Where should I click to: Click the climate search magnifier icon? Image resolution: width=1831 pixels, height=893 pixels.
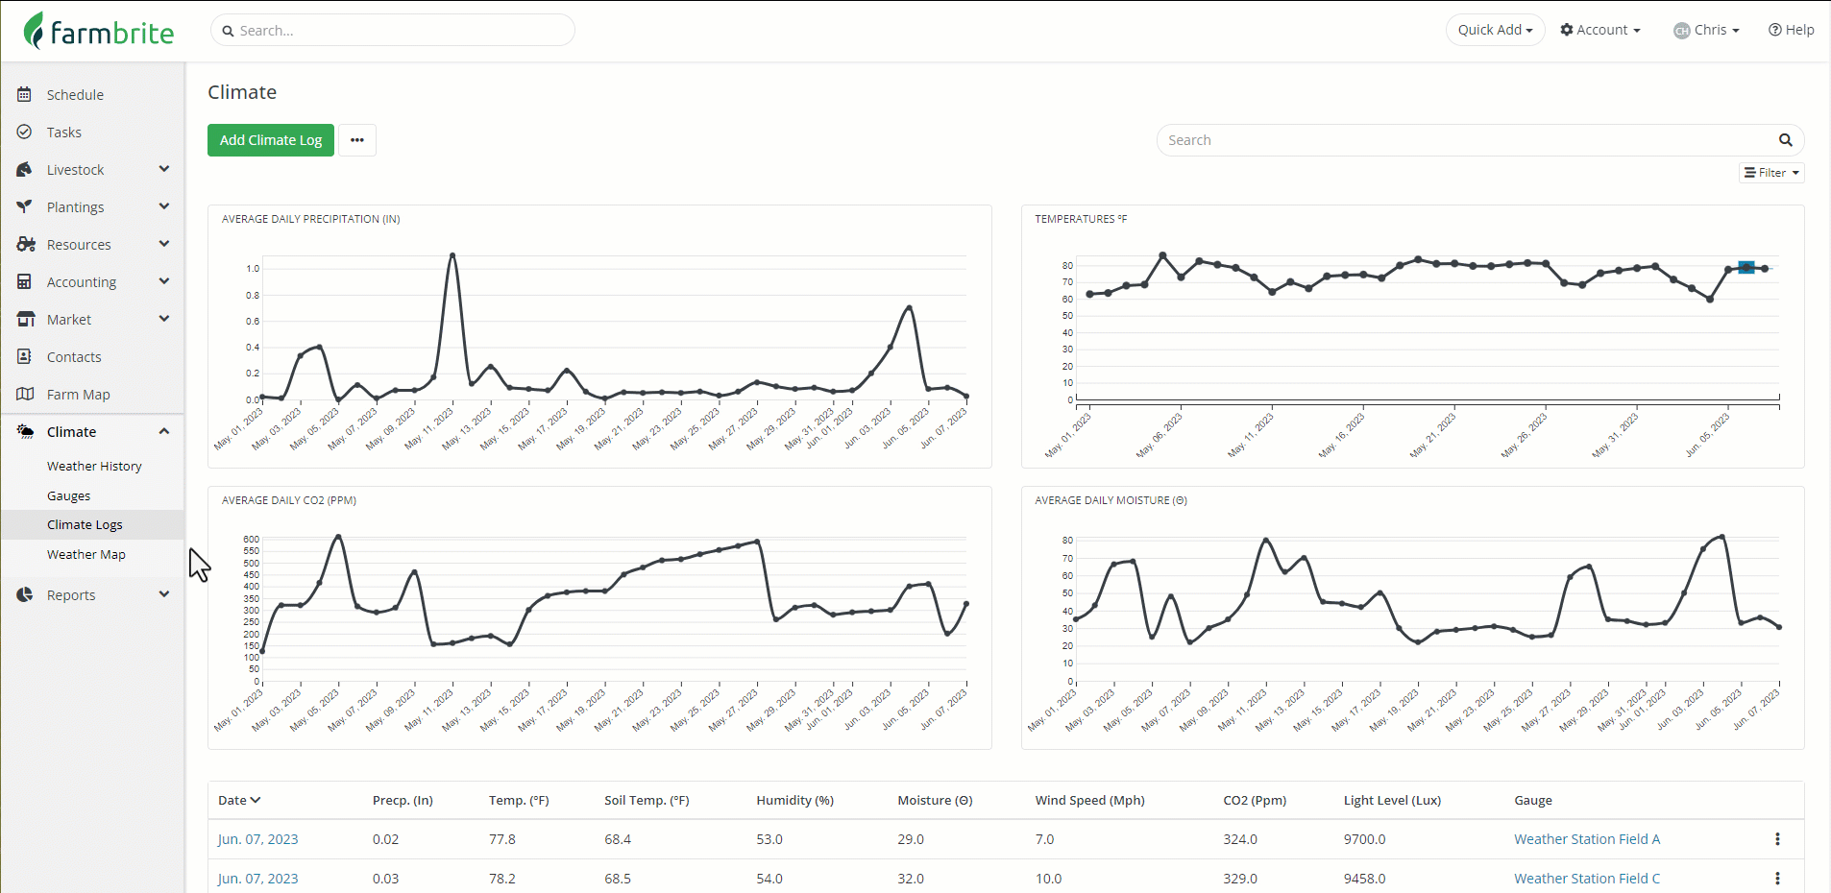coord(1786,140)
